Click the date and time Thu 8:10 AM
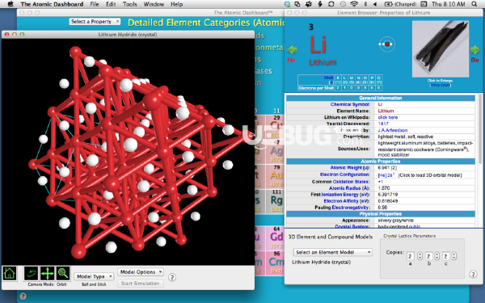 click(448, 4)
